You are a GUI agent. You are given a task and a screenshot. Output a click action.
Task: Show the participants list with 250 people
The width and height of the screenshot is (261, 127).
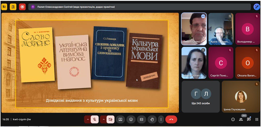coord(241,119)
